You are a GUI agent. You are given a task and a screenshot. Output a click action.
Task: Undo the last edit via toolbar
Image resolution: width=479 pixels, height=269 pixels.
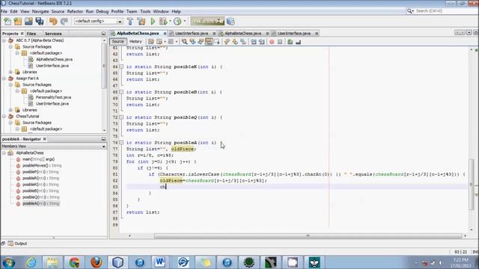[x=53, y=22]
